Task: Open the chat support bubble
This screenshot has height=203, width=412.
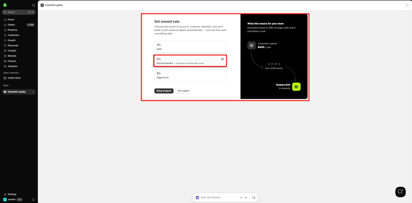Action: click(400, 192)
